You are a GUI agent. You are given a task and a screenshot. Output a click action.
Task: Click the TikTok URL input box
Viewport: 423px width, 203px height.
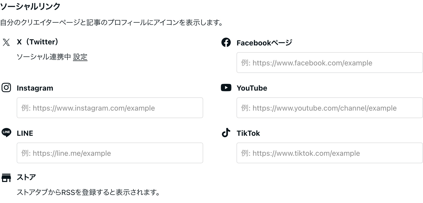(329, 153)
